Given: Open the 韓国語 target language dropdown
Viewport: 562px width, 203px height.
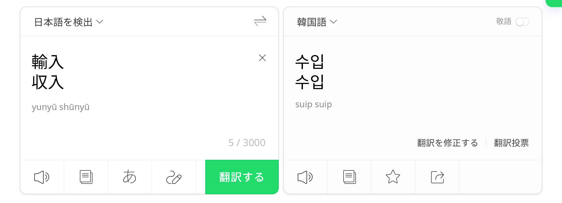Looking at the screenshot, I should 317,22.
